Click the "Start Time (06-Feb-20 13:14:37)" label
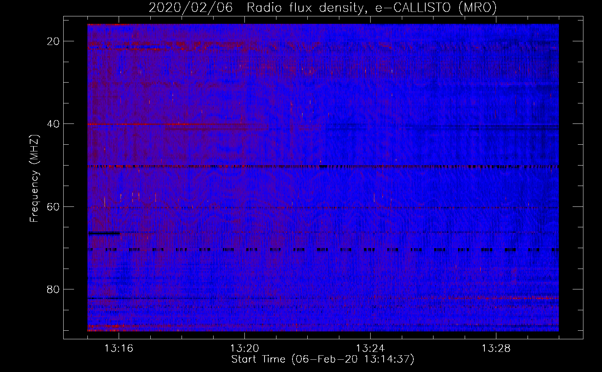 pyautogui.click(x=323, y=359)
